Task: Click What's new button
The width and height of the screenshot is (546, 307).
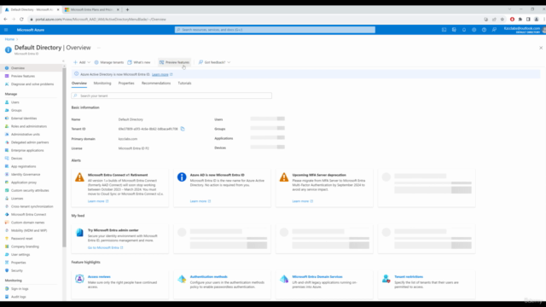Action: 139,62
